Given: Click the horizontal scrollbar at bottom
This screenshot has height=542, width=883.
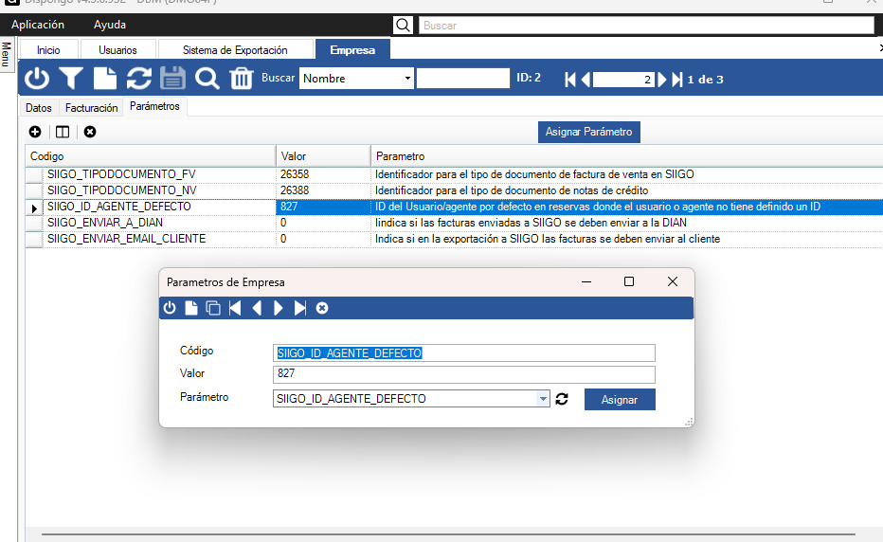Looking at the screenshot, I should 448,534.
